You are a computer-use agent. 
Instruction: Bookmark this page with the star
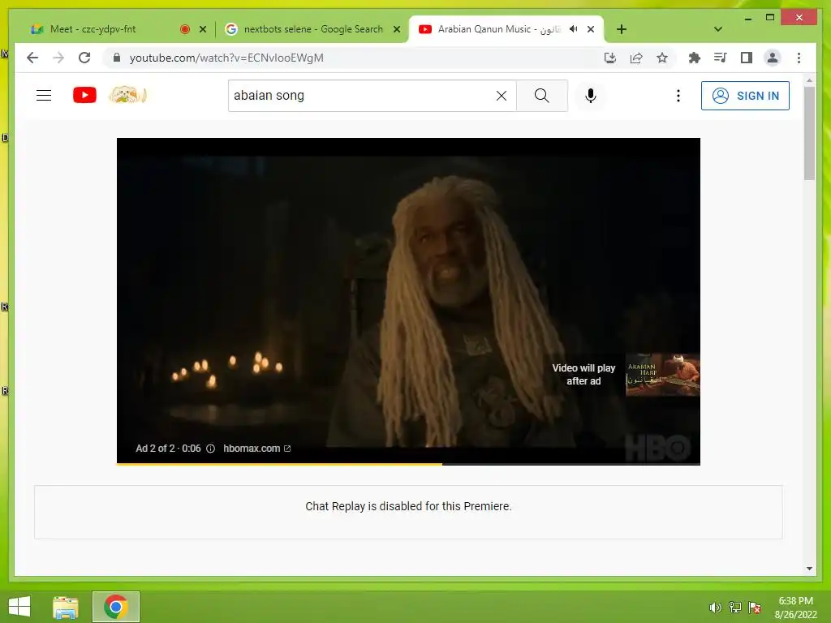tap(662, 58)
